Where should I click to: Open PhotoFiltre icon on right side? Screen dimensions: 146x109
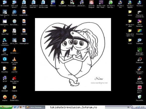tap(139, 32)
